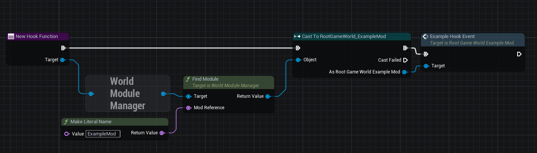The image size is (537, 153).
Task: Click World Module Manager node input pin
Action: coord(91,94)
